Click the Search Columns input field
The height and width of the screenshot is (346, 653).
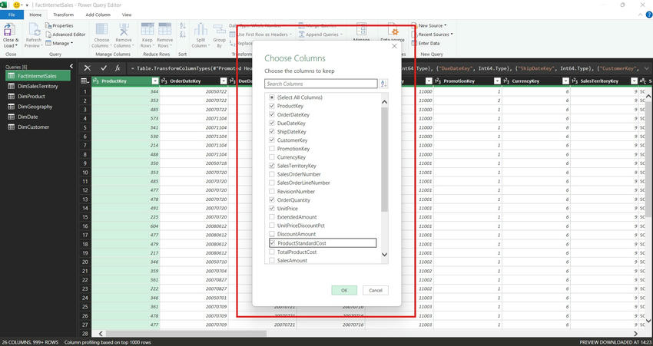pos(320,84)
